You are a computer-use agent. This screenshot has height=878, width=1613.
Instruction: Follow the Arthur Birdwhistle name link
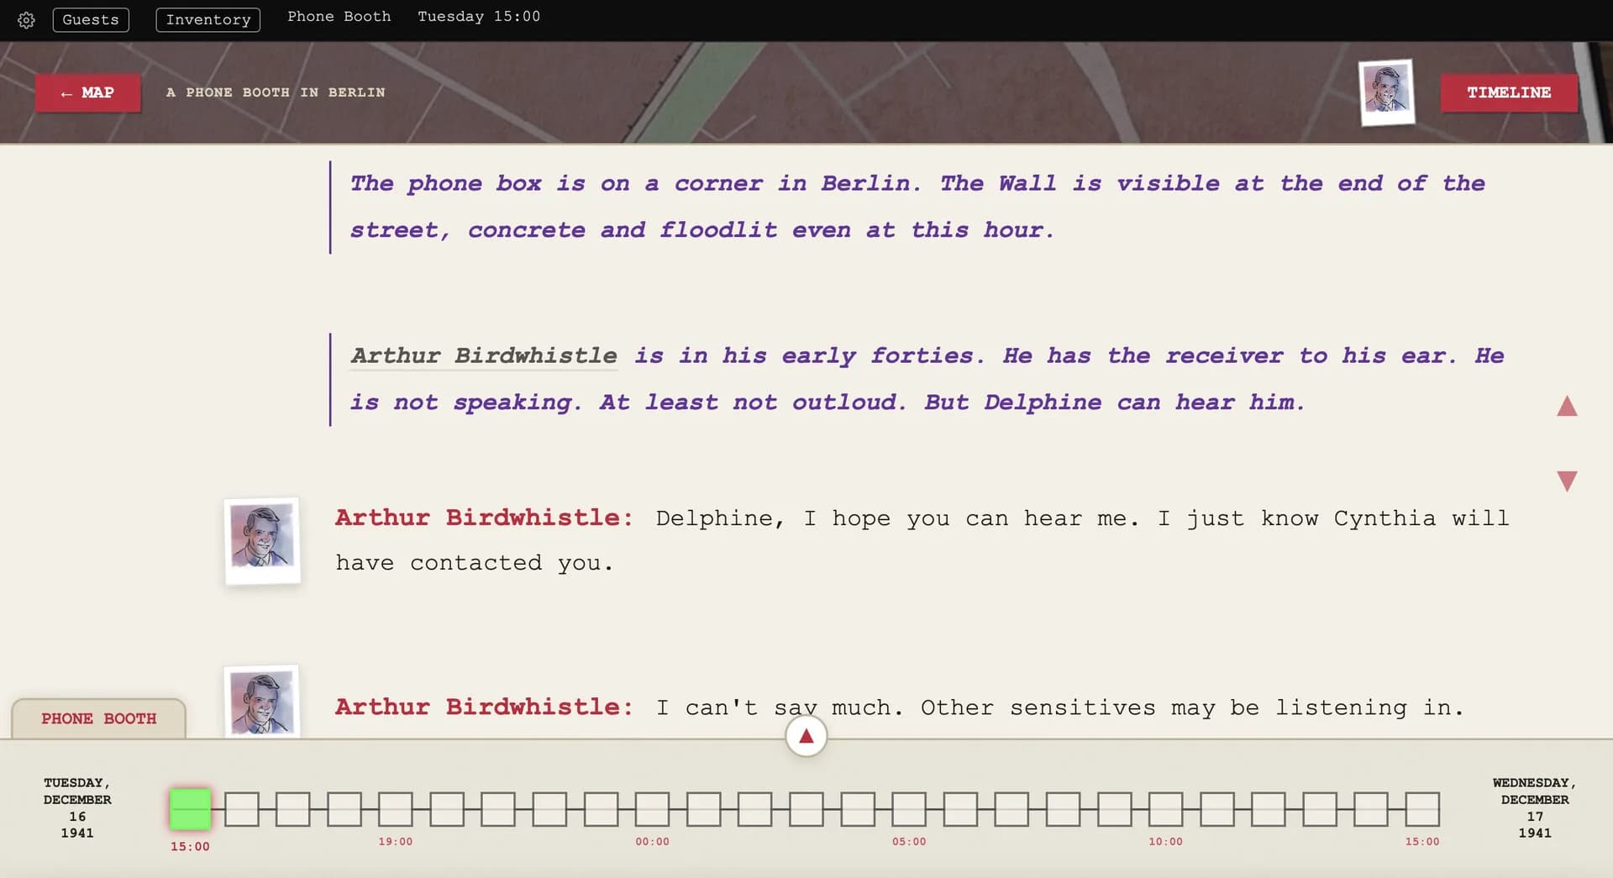click(484, 355)
